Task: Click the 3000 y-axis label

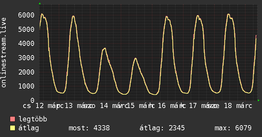Action: click(x=26, y=58)
